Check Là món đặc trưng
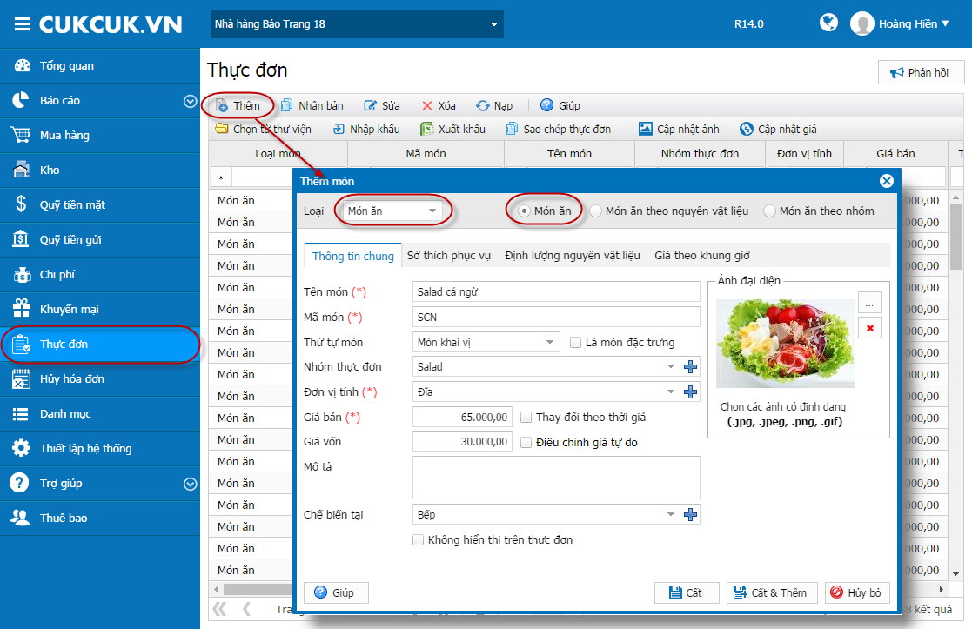Screen dimensions: 972x629 point(575,342)
